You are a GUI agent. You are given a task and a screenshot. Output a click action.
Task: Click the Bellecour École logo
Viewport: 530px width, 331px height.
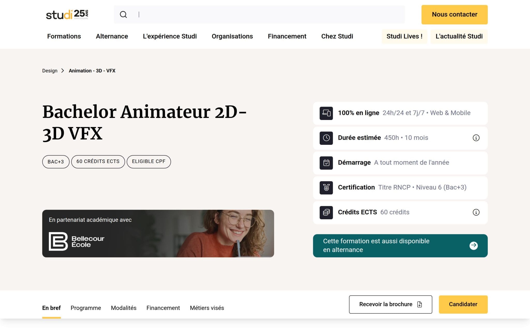[77, 241]
